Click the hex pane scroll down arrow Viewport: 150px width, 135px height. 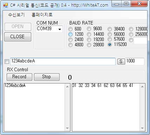(x=142, y=128)
